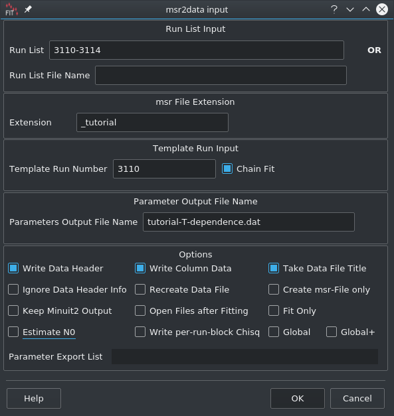Click the FIT application icon in title bar
This screenshot has height=416, width=394.
click(x=11, y=9)
